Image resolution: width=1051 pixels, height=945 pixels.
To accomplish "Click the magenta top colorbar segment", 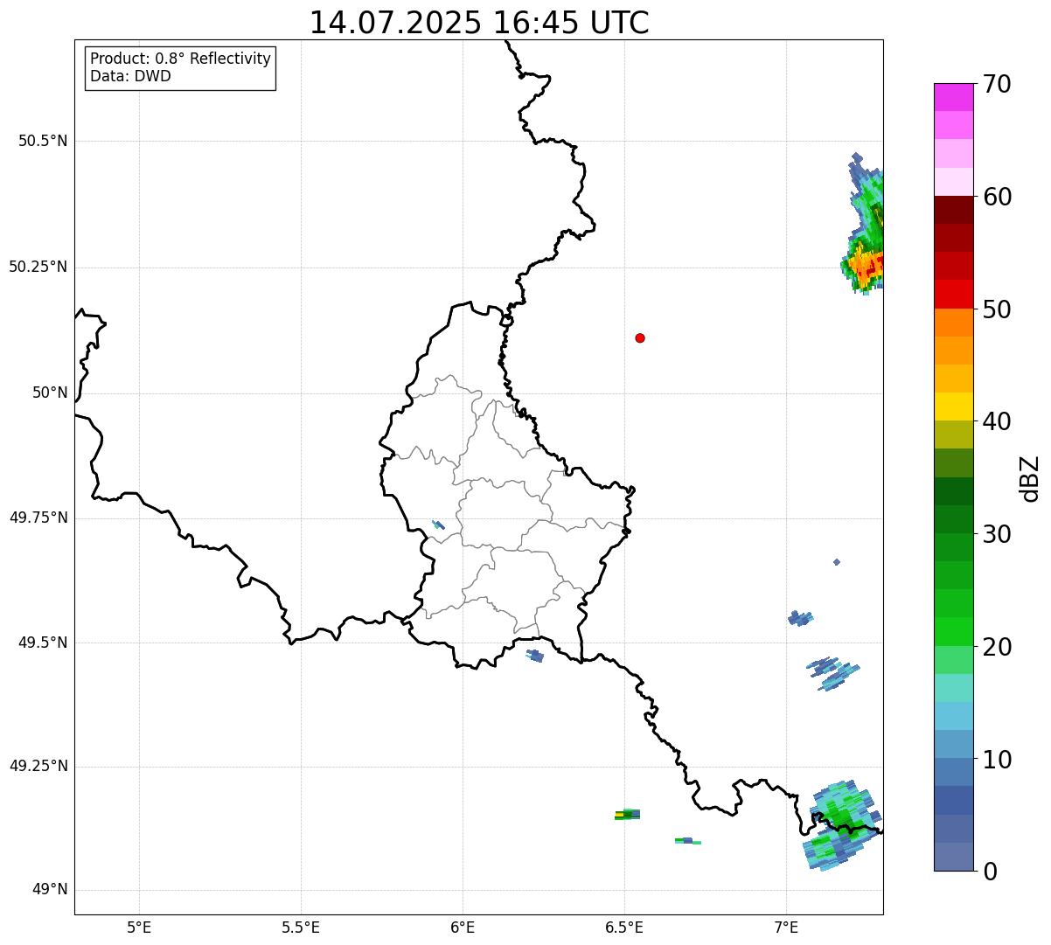I will click(x=953, y=97).
